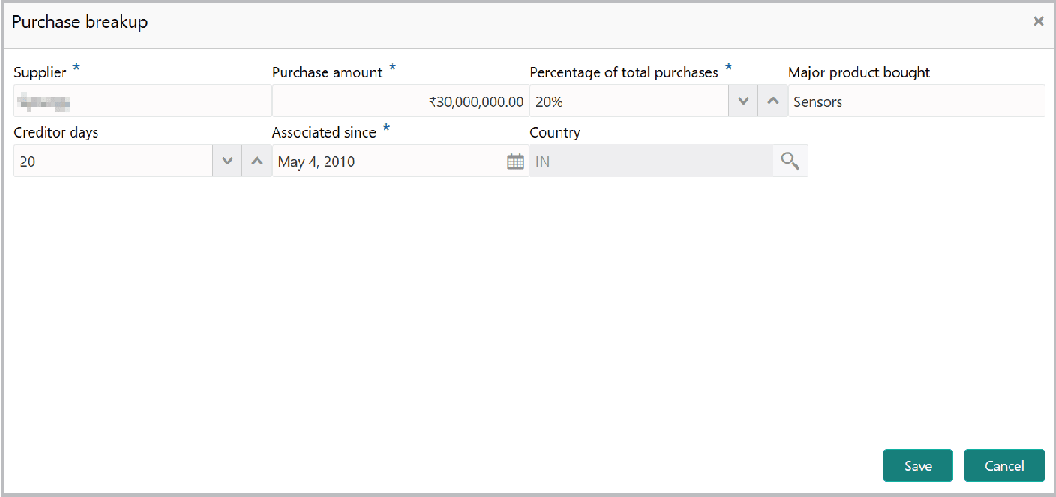Image resolution: width=1056 pixels, height=497 pixels.
Task: Select the Supplier label
Action: 39,72
